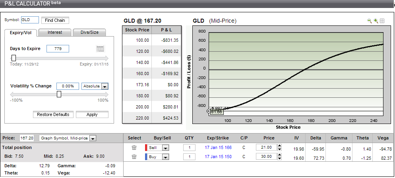Click the Buy/Sell column header

click(x=162, y=138)
